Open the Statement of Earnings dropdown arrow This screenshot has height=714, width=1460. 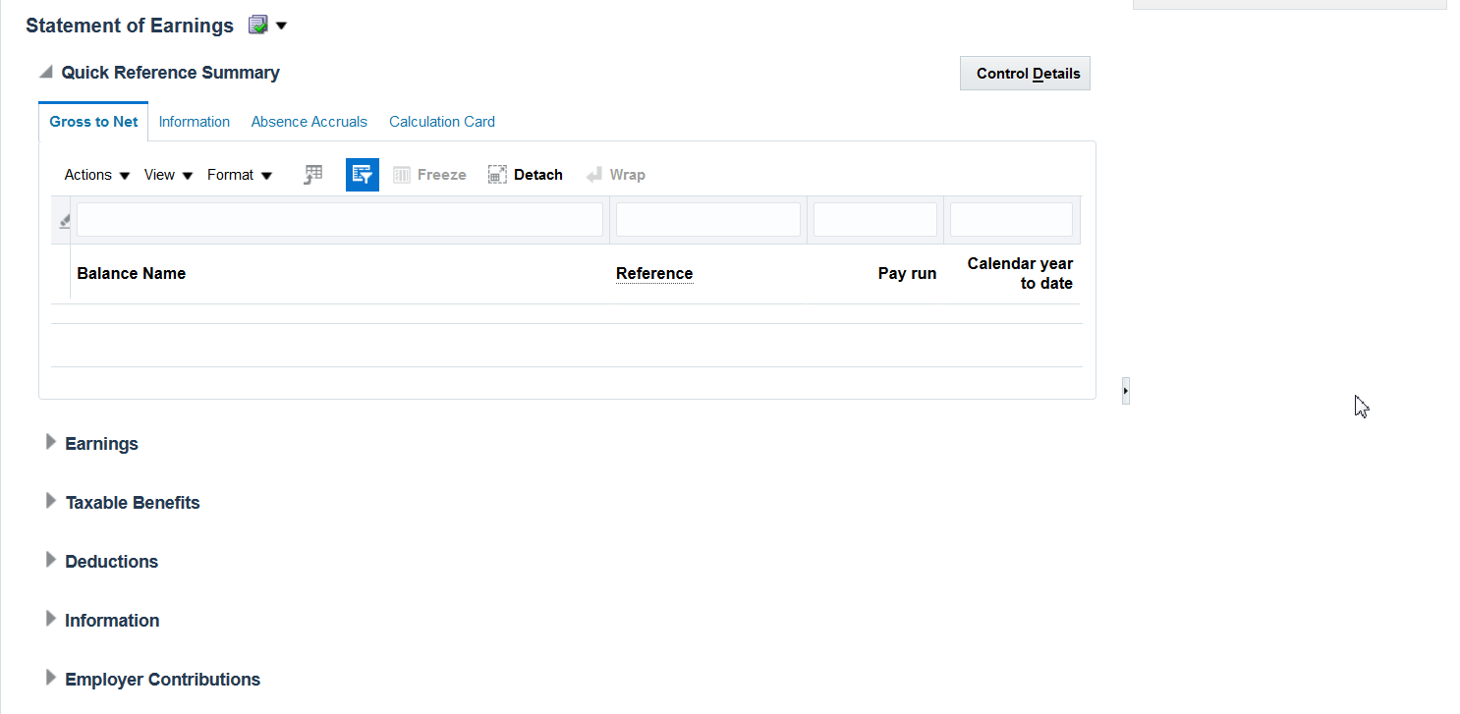[x=282, y=26]
